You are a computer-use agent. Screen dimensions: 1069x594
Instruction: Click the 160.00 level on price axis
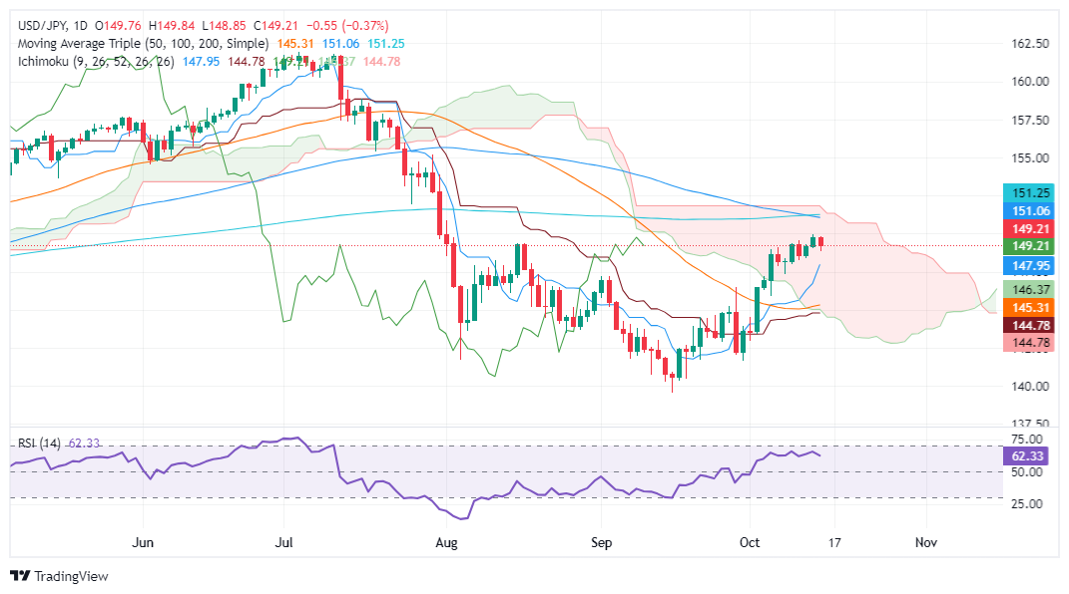click(x=1029, y=81)
